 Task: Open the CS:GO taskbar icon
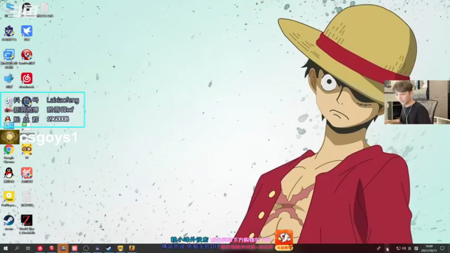coord(132,248)
